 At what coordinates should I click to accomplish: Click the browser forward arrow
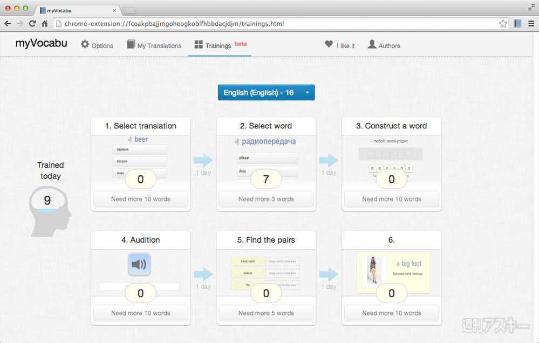[20, 24]
